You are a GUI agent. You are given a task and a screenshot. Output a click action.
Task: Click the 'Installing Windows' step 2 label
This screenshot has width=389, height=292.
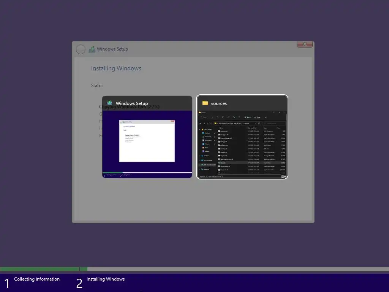tap(106, 279)
